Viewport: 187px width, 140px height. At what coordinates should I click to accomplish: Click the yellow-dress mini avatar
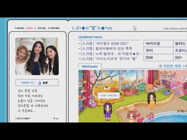coord(152,101)
